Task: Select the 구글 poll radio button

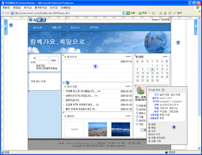Action: point(137,117)
